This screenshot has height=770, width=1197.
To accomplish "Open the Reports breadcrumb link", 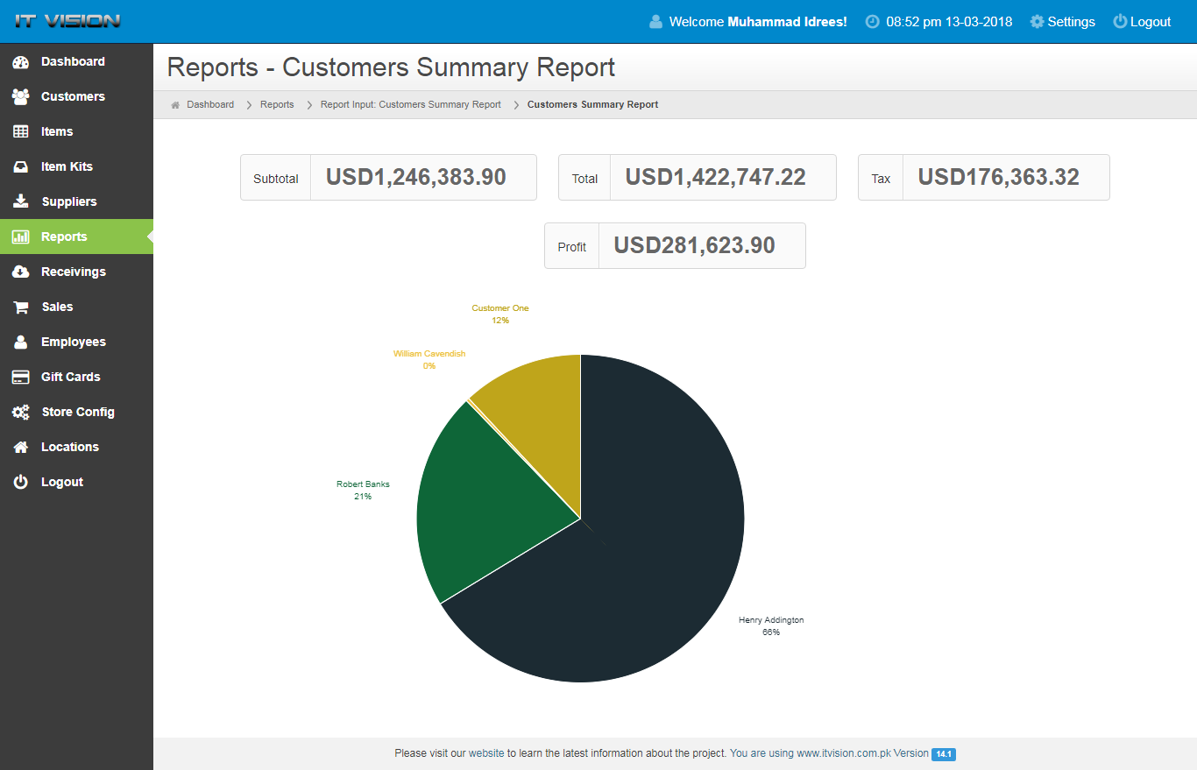I will click(x=277, y=104).
